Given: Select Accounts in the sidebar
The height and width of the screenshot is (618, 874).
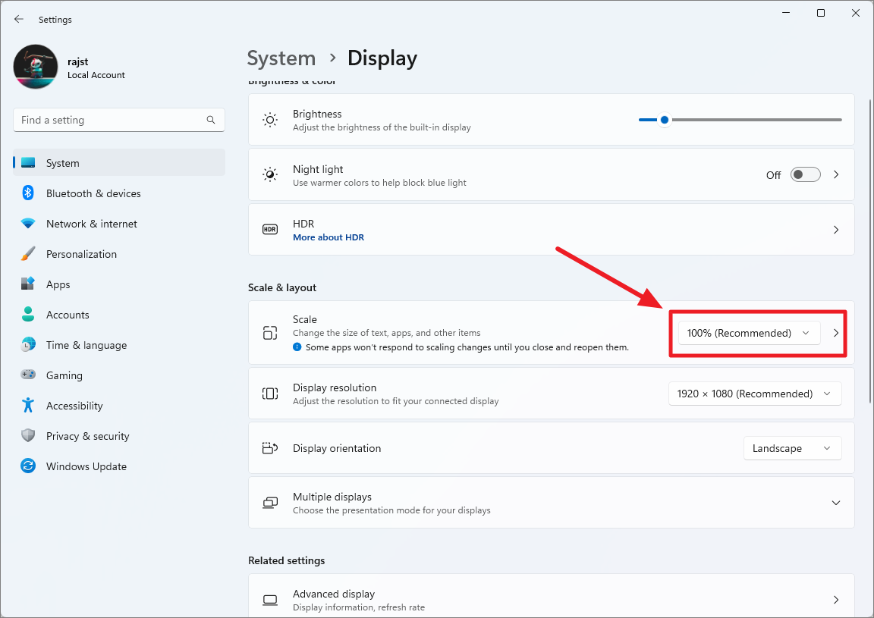Looking at the screenshot, I should pyautogui.click(x=68, y=314).
